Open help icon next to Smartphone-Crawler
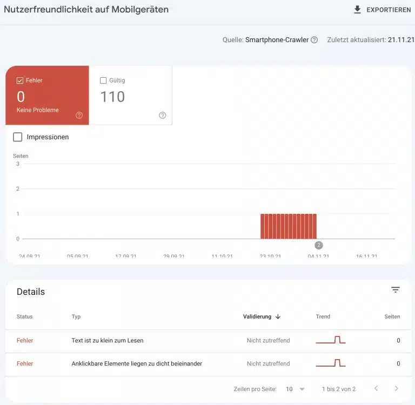 pos(314,40)
